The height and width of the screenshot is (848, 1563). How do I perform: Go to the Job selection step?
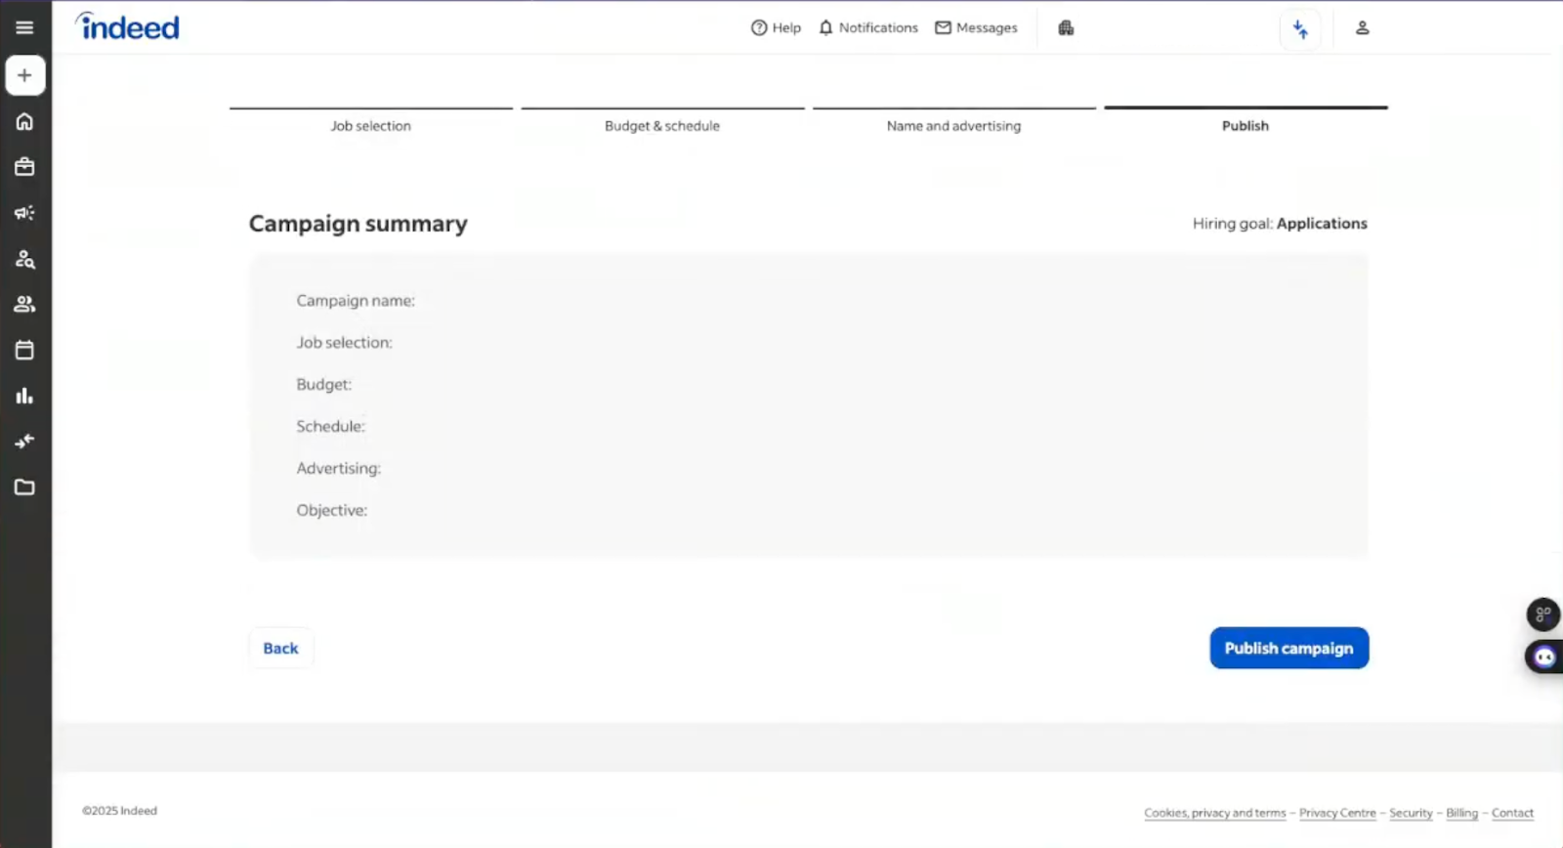pyautogui.click(x=370, y=125)
